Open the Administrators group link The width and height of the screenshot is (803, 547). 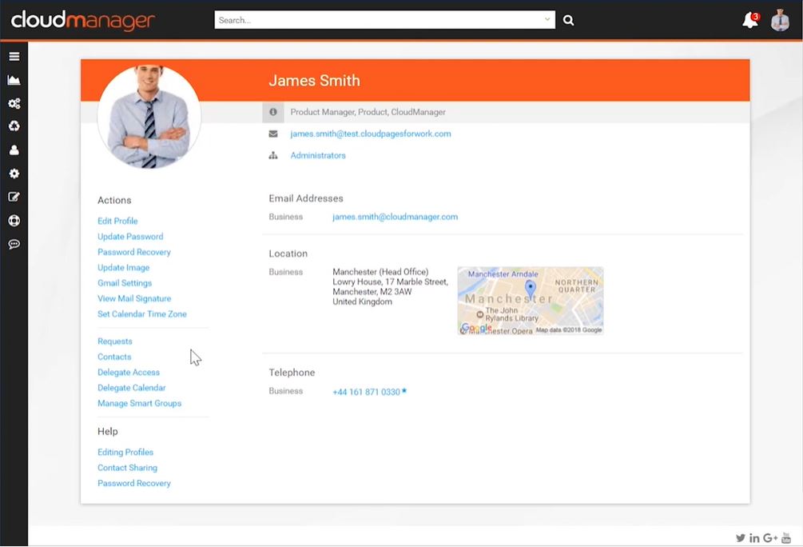click(318, 155)
